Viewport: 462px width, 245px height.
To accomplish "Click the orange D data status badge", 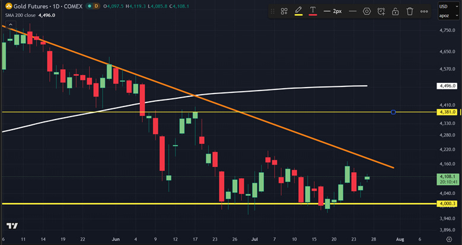I will tap(96, 6).
